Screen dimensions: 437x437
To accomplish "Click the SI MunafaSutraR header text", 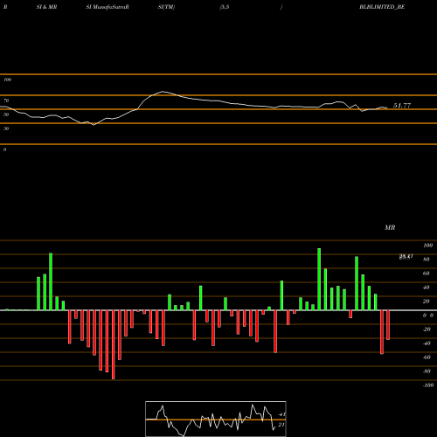I will [x=108, y=7].
